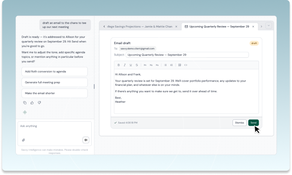Click into the email body text

coord(186,91)
